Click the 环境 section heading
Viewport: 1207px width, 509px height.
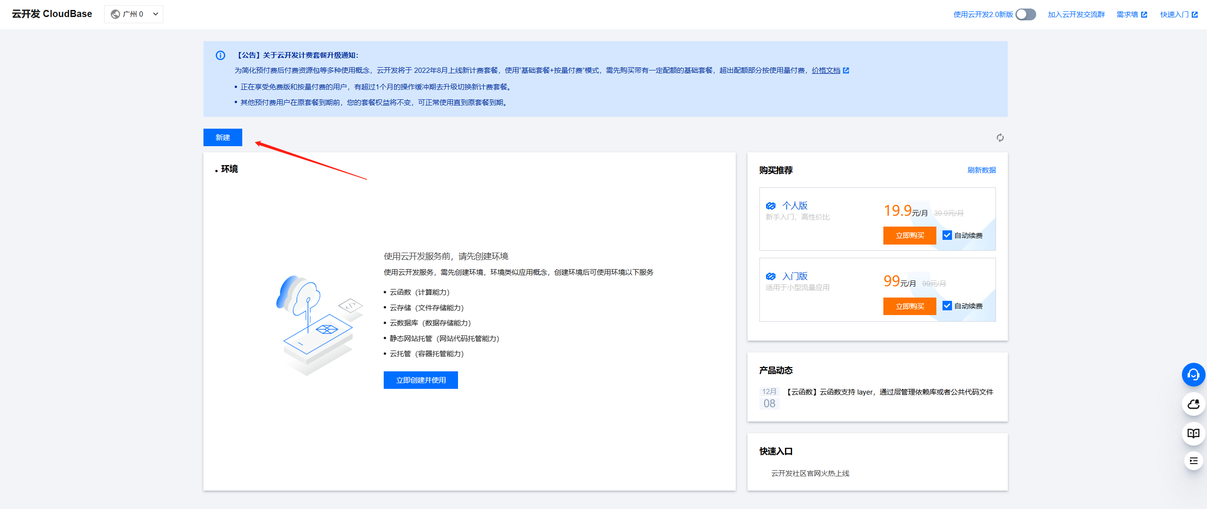pos(229,169)
